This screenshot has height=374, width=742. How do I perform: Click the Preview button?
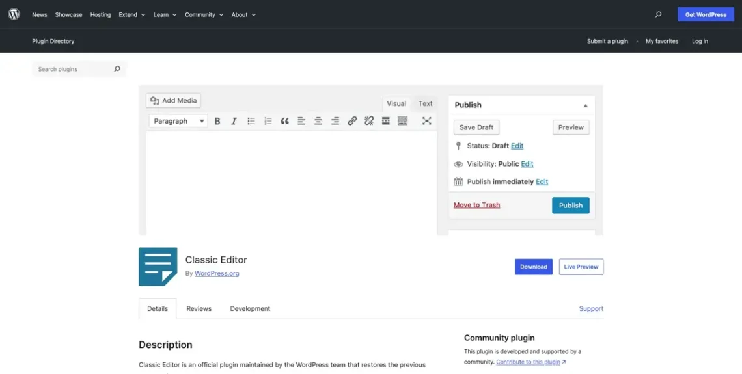571,127
